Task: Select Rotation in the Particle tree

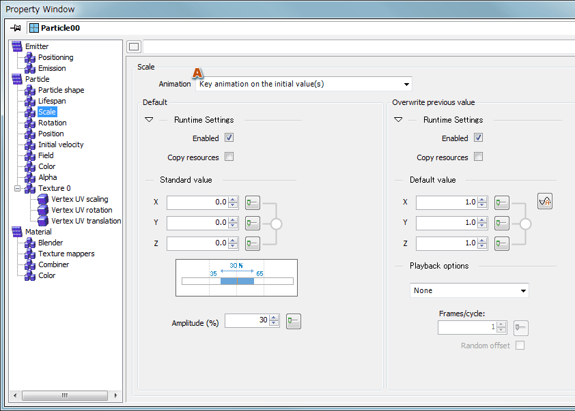Action: [52, 123]
